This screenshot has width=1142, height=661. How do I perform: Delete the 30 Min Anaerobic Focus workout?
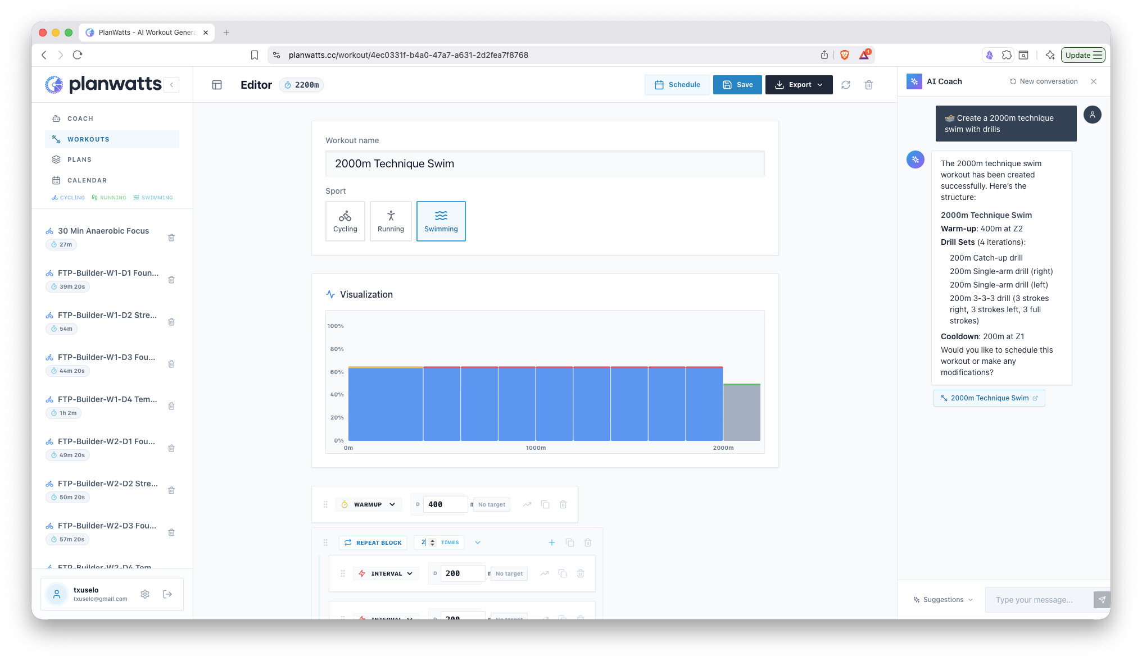coord(171,238)
